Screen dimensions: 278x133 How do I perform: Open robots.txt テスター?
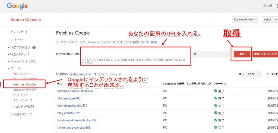(x=24, y=90)
